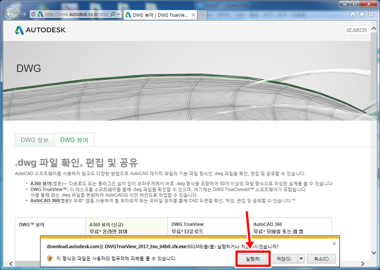Click the 실행(R) run button
Viewport: 380px width, 270px height.
click(253, 259)
